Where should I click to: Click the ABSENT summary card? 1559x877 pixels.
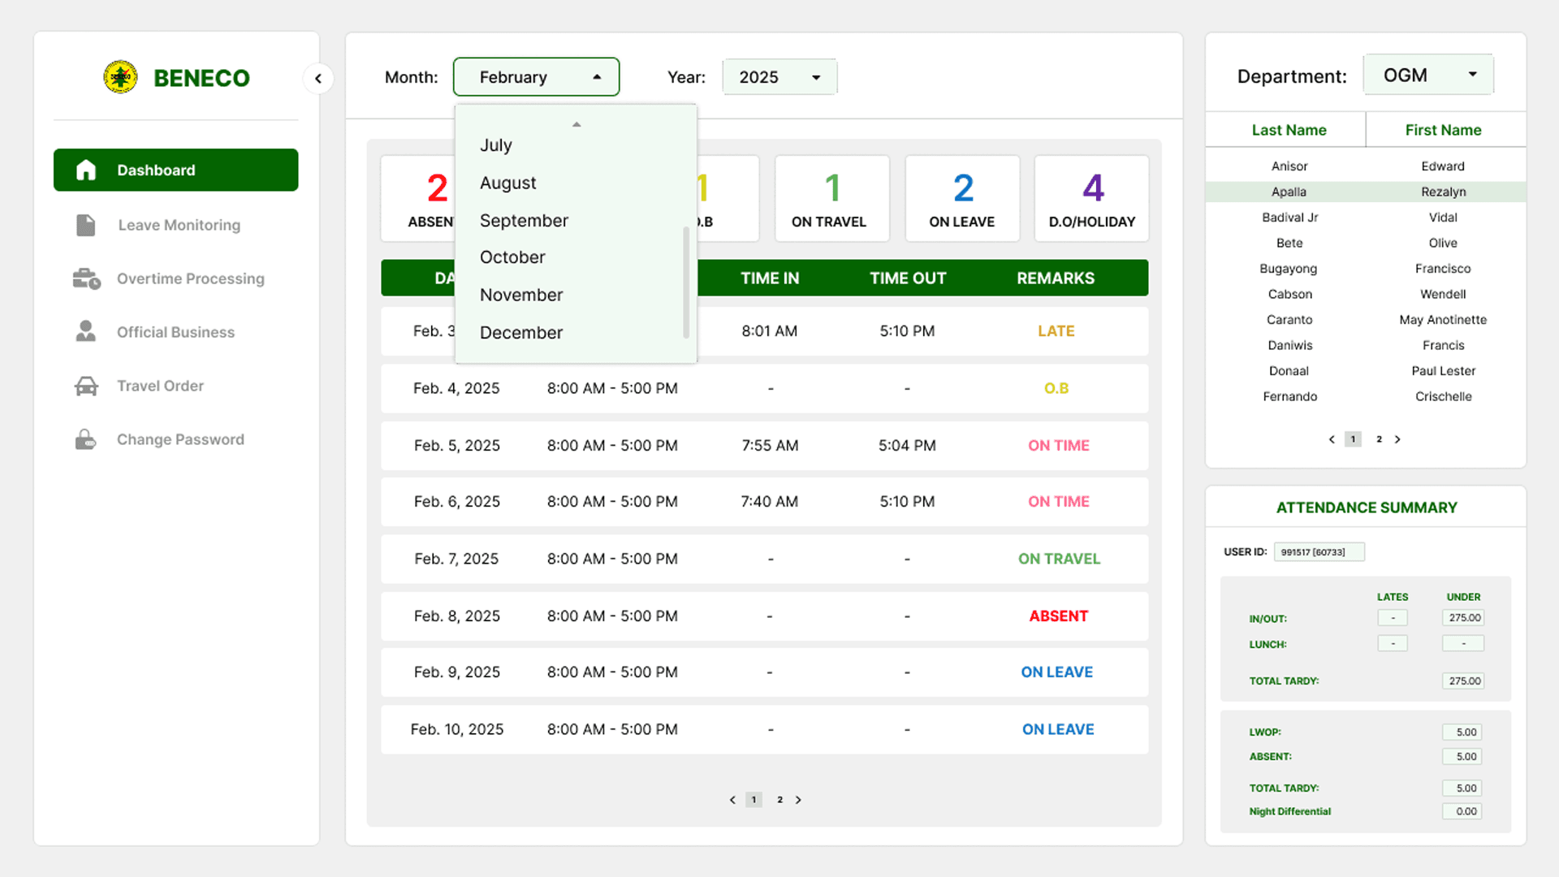click(418, 199)
